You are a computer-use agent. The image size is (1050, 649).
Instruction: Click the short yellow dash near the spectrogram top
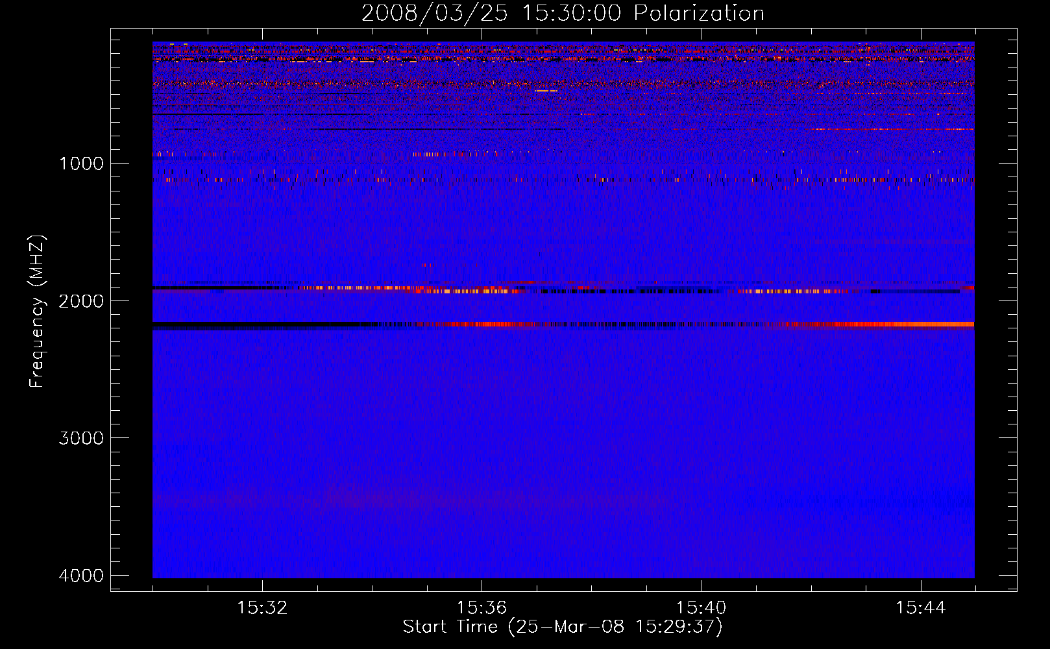546,91
